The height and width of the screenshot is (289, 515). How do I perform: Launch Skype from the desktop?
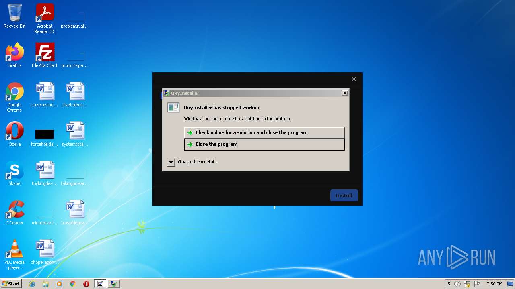pyautogui.click(x=14, y=173)
